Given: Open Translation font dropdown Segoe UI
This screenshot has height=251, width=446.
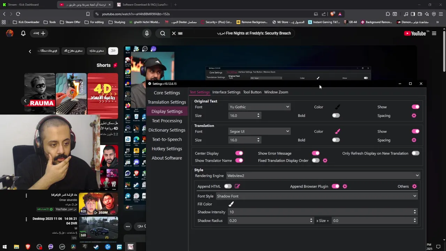Looking at the screenshot, I should click(260, 131).
